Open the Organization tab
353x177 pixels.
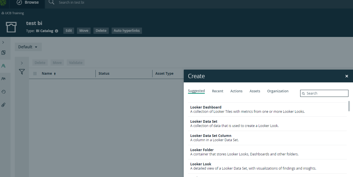pos(278,91)
